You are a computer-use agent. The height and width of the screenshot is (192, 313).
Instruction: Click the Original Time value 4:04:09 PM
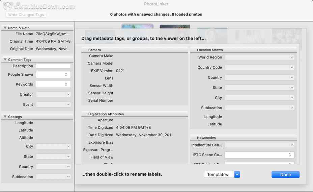53,41
